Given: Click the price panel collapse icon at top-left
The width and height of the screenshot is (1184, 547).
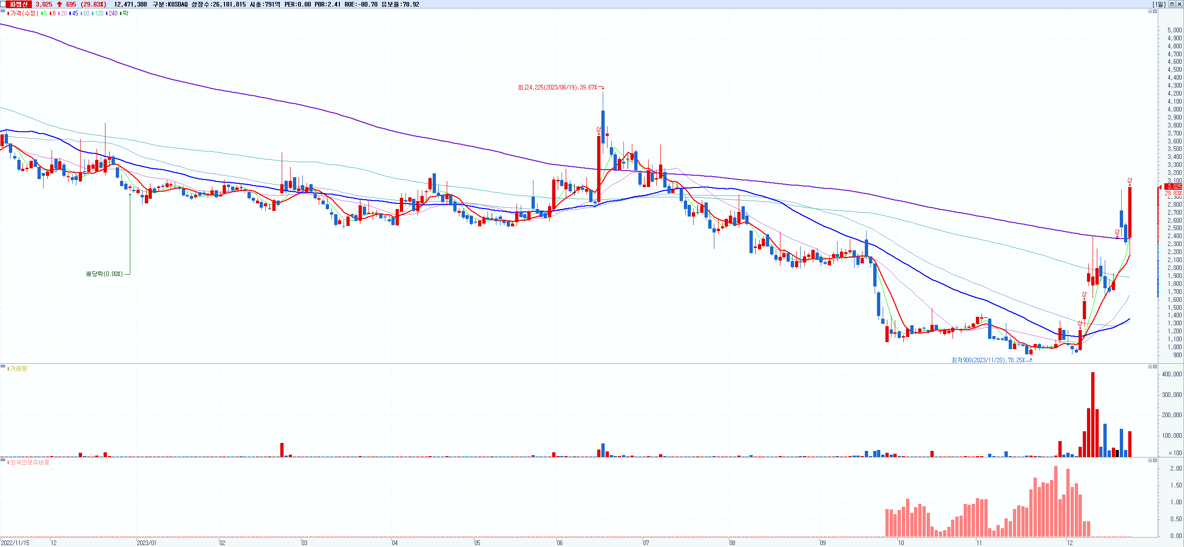Looking at the screenshot, I should (3, 11).
